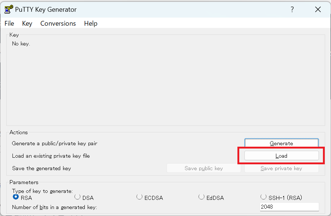Click 'Load an existing private key file' label
Screen dimensions: 331x216
(51, 156)
